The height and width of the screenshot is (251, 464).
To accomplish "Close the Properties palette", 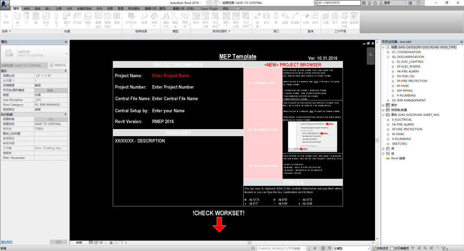I will pyautogui.click(x=66, y=42).
